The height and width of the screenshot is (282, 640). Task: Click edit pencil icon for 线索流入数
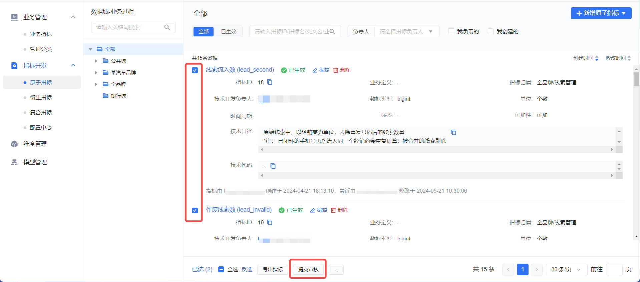click(315, 70)
